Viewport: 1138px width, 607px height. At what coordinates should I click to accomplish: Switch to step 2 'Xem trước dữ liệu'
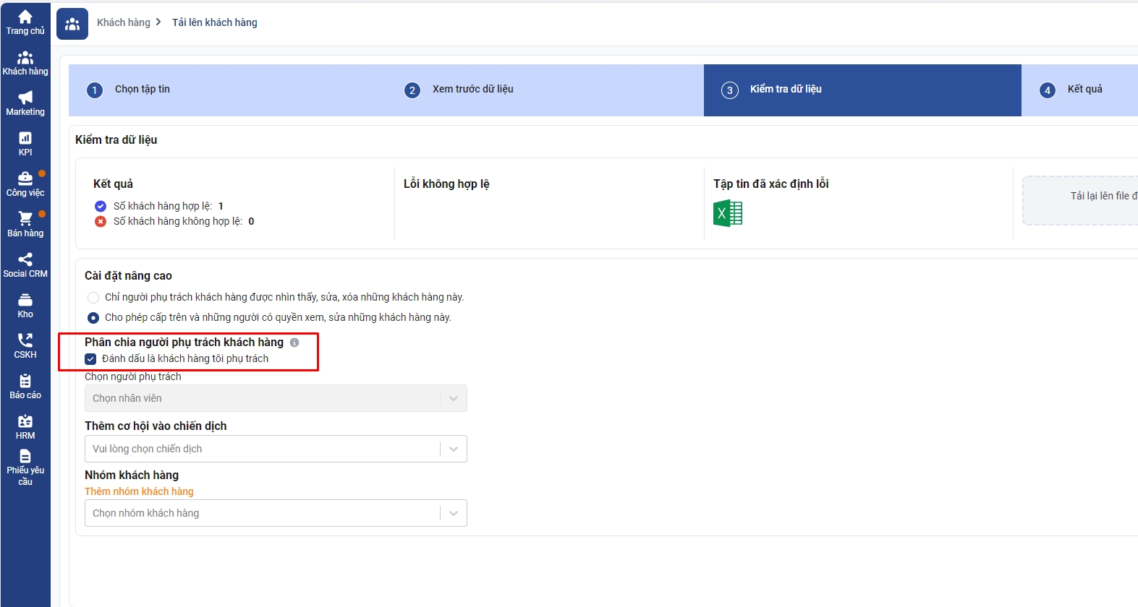coord(472,90)
